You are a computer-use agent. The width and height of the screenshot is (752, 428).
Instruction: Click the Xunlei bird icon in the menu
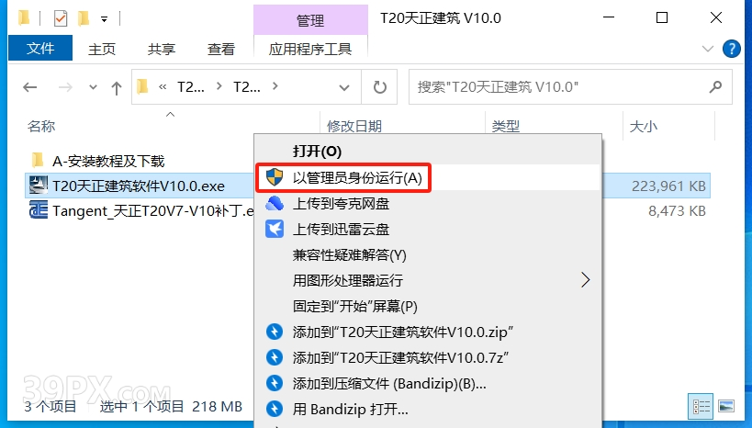coord(275,229)
